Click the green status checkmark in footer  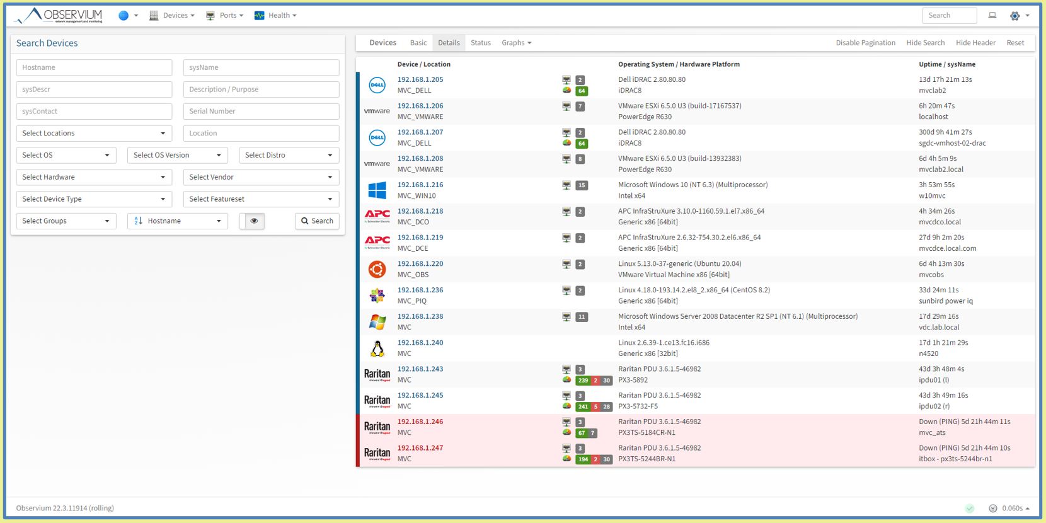tap(970, 509)
